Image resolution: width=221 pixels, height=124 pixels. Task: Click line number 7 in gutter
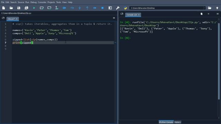6,43
